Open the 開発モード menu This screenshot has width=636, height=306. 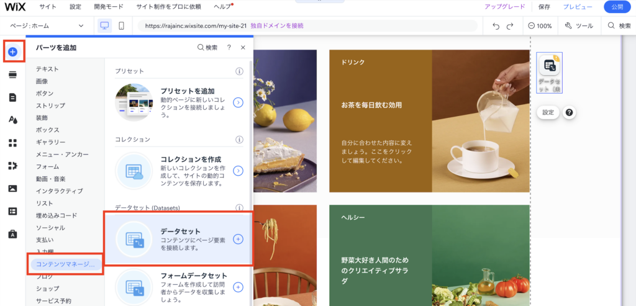(x=109, y=7)
